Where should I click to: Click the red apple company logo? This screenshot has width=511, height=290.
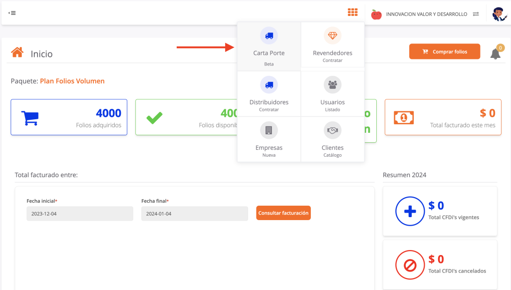376,14
